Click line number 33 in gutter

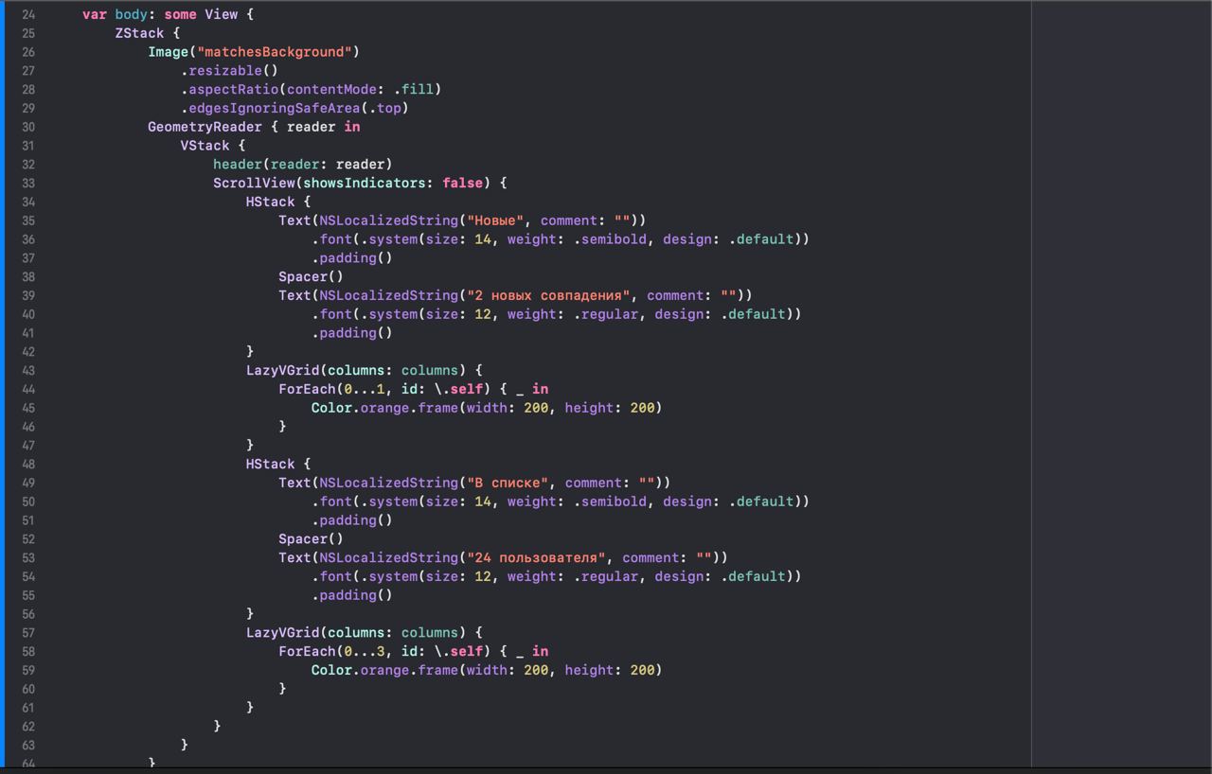[27, 183]
